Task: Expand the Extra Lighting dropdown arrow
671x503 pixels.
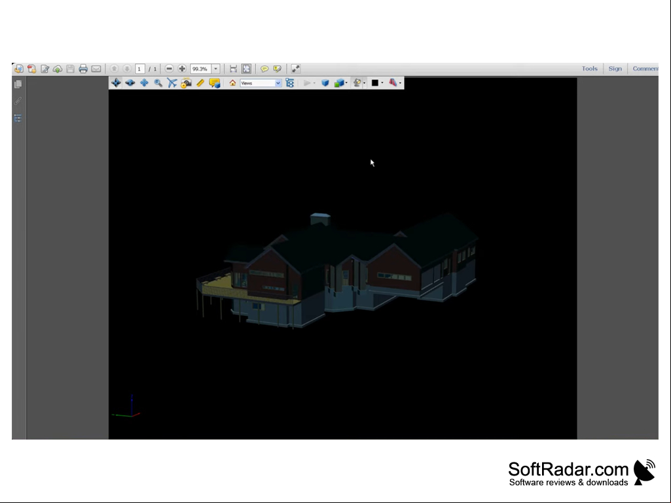Action: point(364,84)
